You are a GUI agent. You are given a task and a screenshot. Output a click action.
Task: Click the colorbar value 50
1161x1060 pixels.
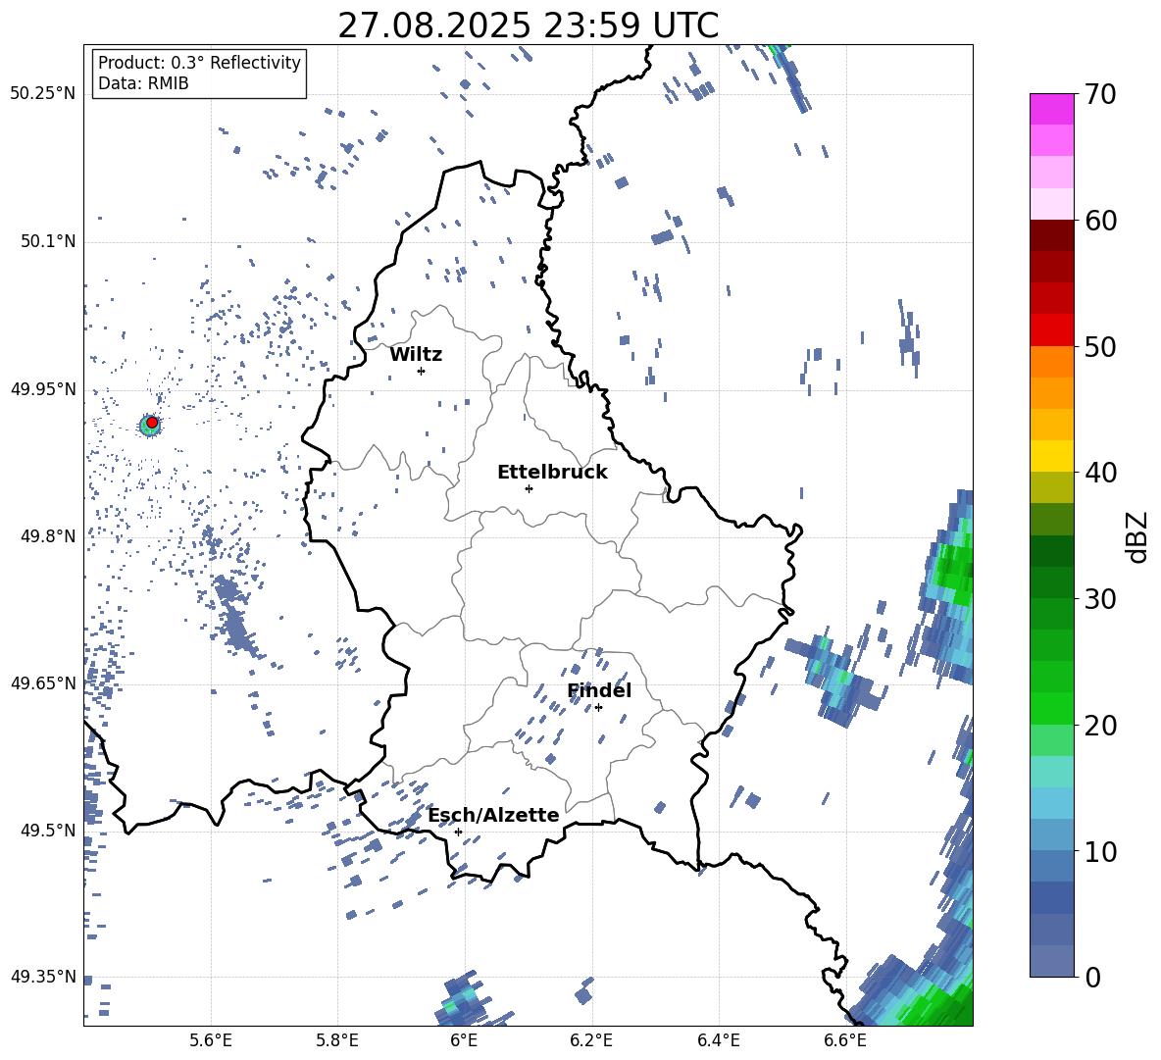[x=1099, y=346]
